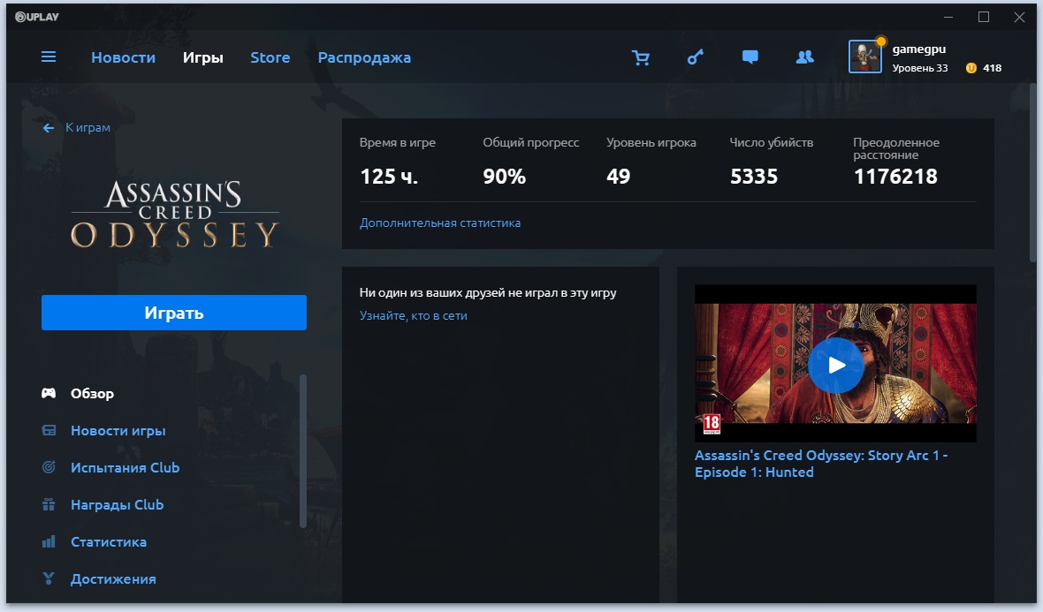Click the UPLAY logo in title bar
The width and height of the screenshot is (1043, 612).
click(37, 17)
